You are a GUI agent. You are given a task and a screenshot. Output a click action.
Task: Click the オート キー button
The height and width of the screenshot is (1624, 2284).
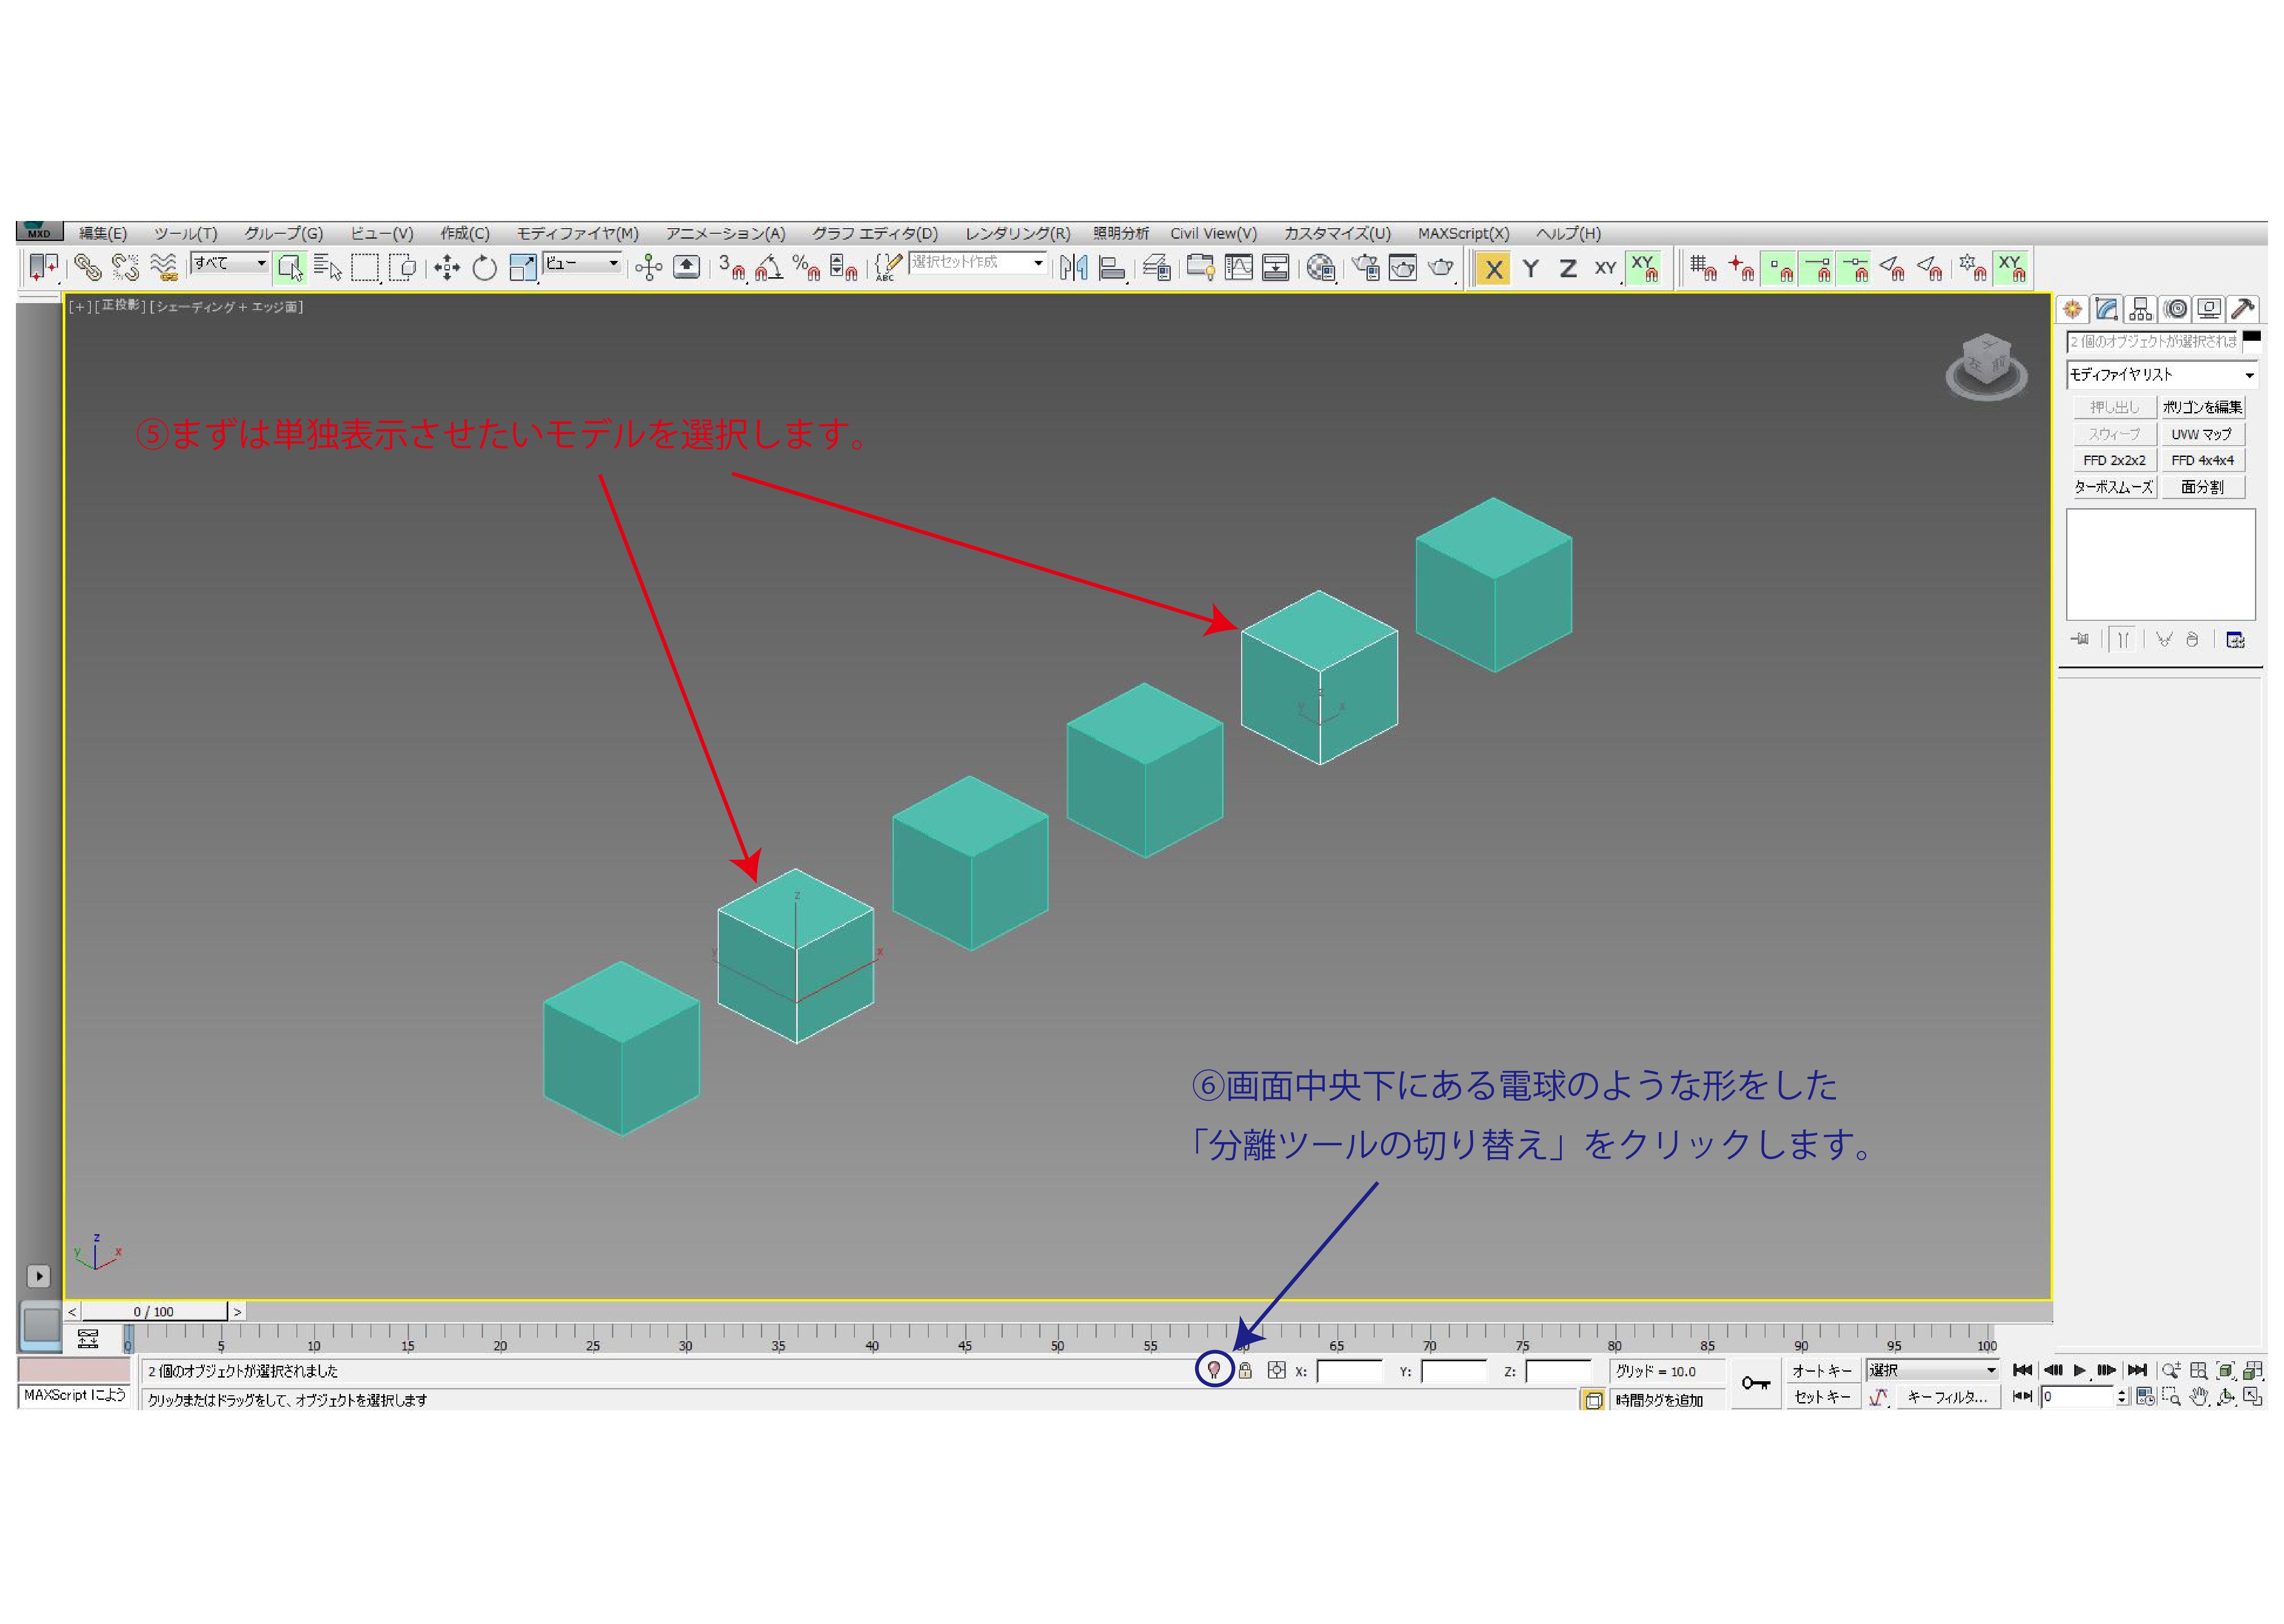click(1821, 1370)
